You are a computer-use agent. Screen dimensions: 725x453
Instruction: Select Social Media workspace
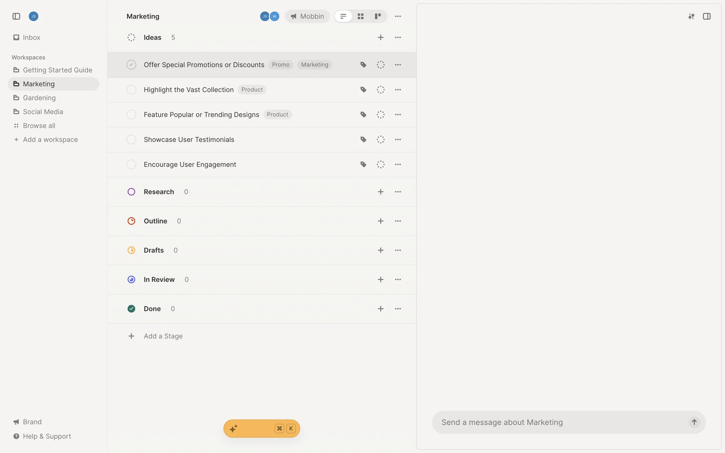pyautogui.click(x=43, y=112)
